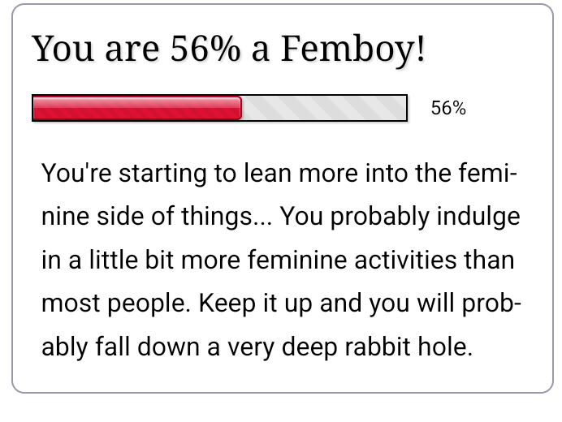Click the red filled section of the progress bar
This screenshot has height=422, width=562.
click(136, 108)
